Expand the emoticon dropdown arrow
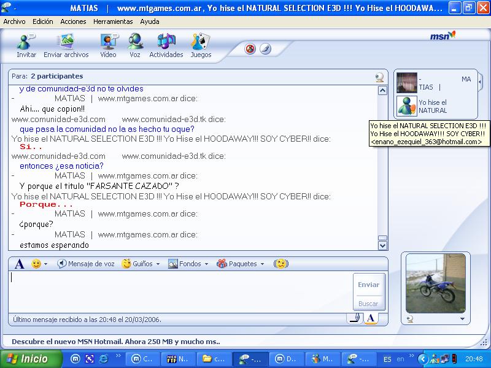The image size is (491, 368). click(x=45, y=264)
